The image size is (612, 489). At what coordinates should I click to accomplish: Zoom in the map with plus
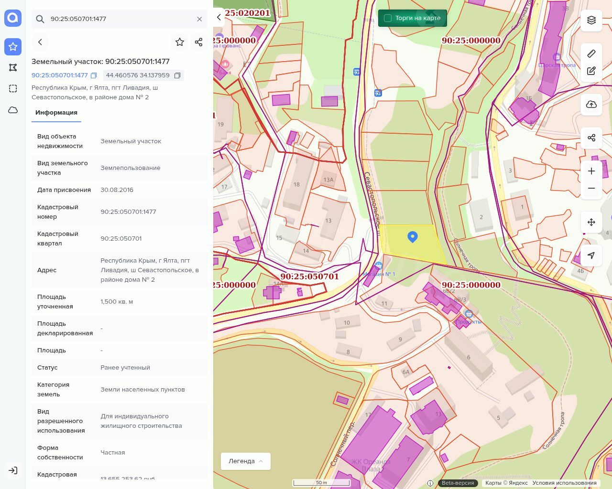point(591,171)
